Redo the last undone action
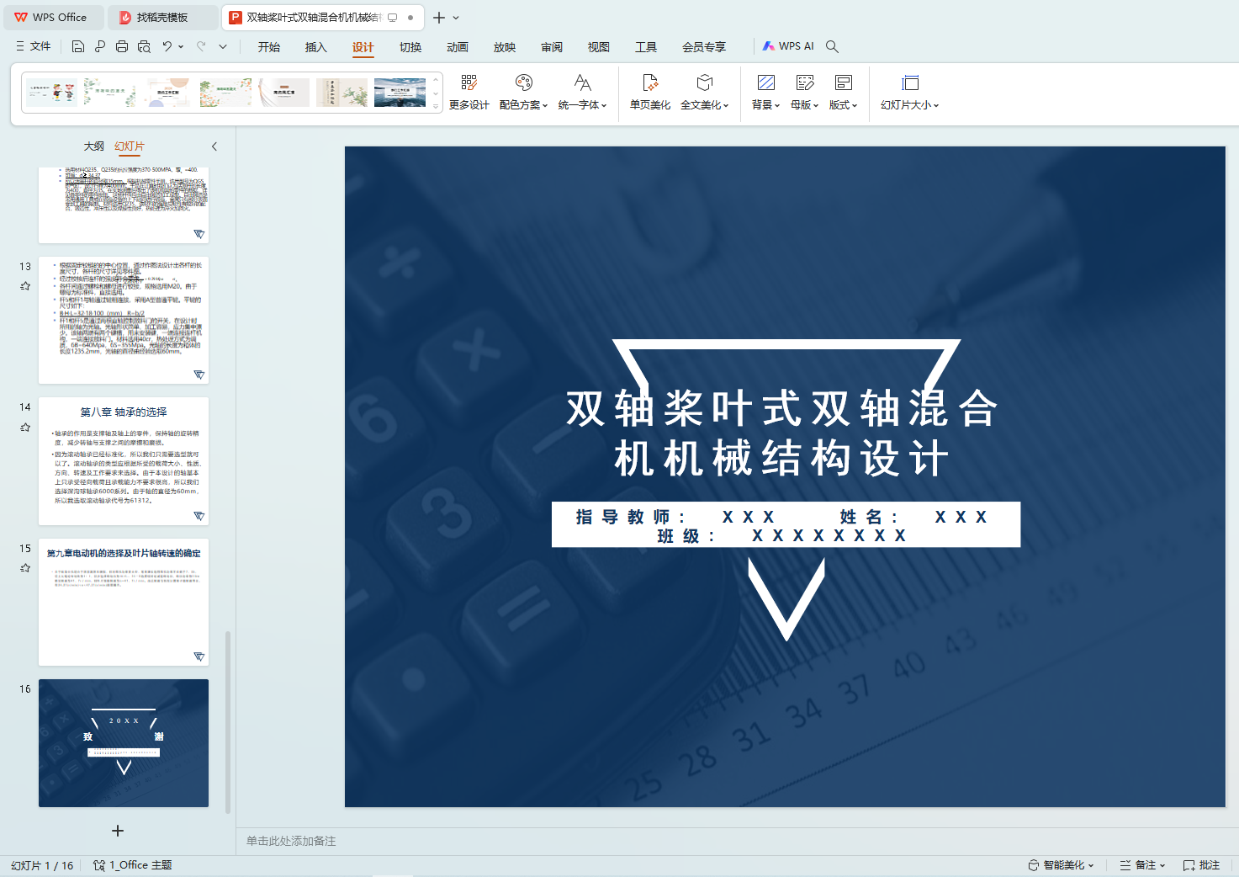1239x877 pixels. tap(201, 46)
